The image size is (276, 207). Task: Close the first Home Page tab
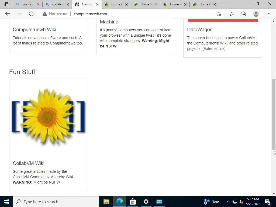(x=126, y=4)
